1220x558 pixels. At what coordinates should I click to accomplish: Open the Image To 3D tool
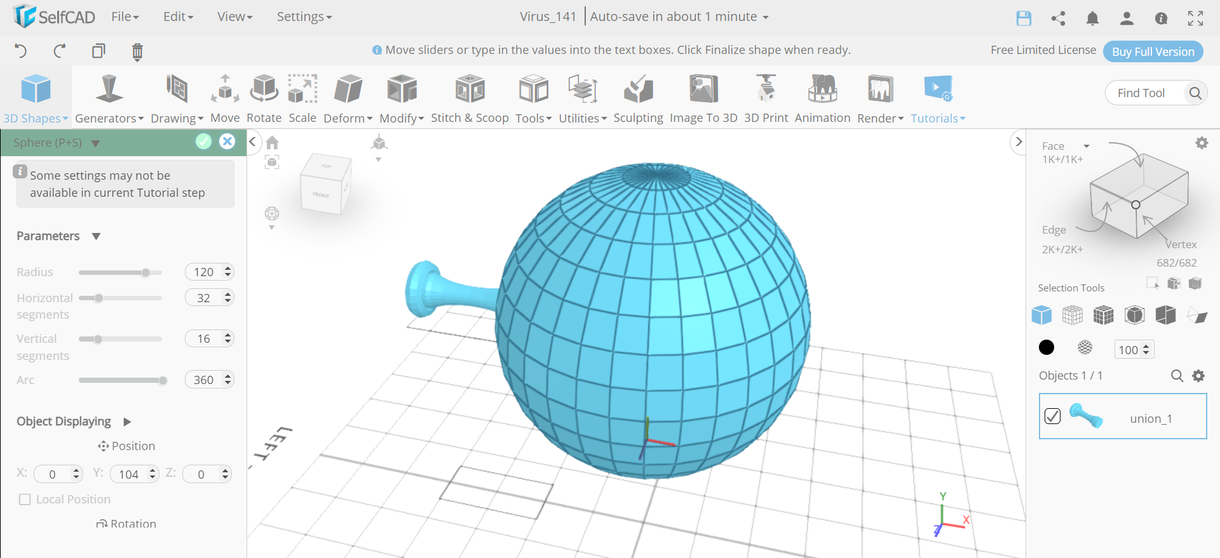pos(703,98)
